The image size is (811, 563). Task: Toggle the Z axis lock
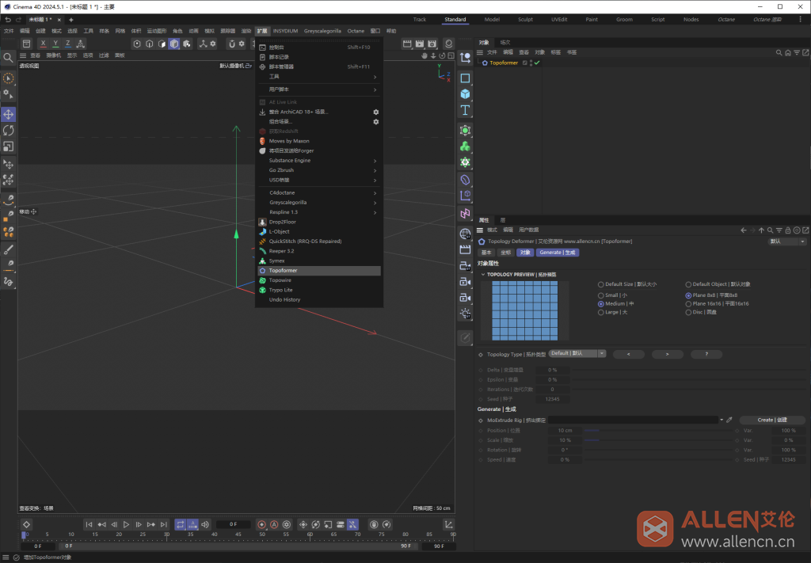[x=68, y=44]
